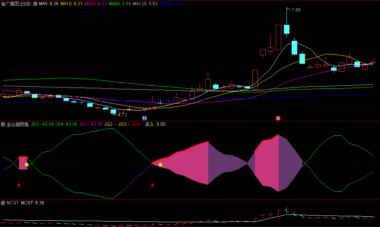This screenshot has height=227, width=380.
Task: Click the 买入: 0.00 value
Action: [155, 124]
